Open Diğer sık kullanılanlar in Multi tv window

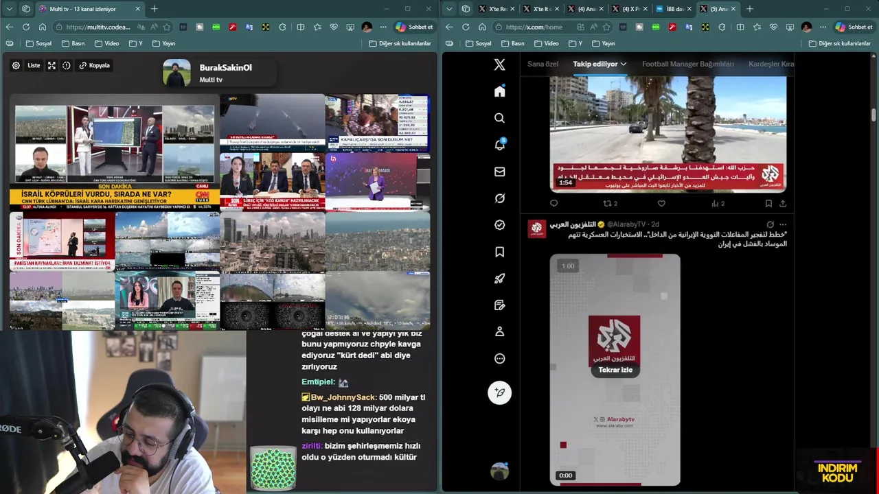pyautogui.click(x=400, y=43)
